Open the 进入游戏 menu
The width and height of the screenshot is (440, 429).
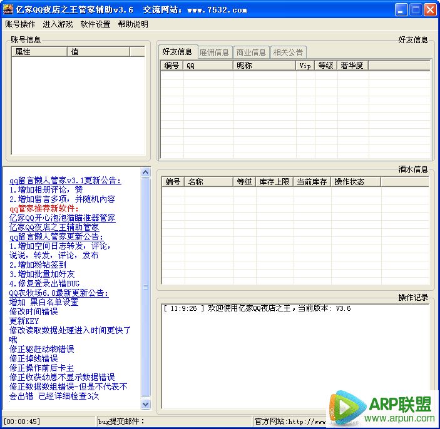click(x=58, y=24)
